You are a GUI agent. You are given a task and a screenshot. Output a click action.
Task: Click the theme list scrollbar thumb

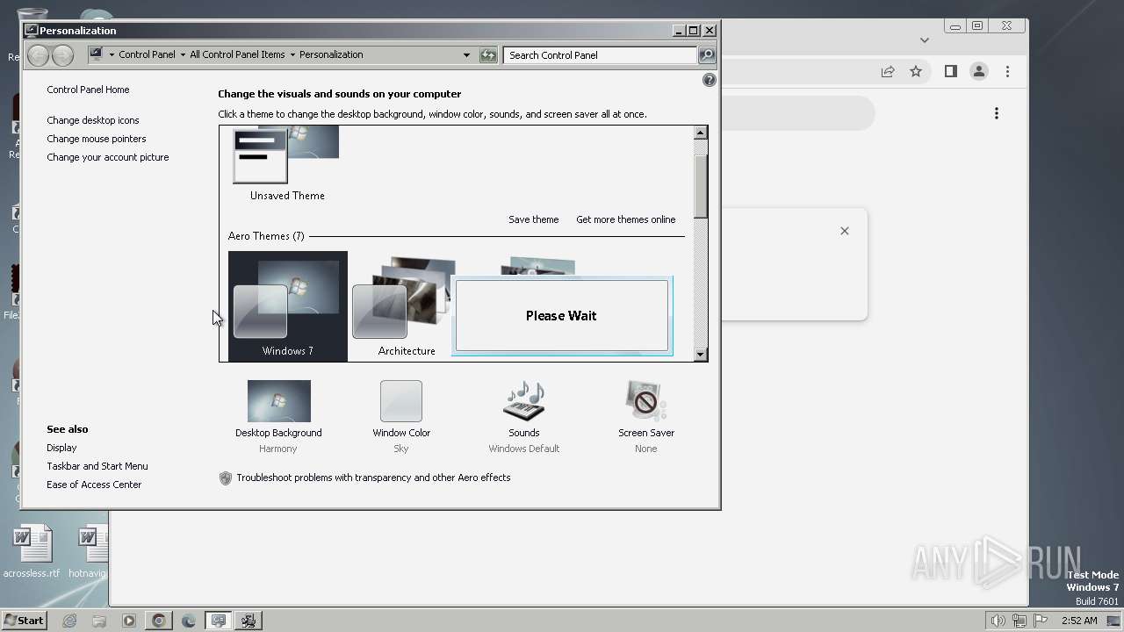coord(700,187)
